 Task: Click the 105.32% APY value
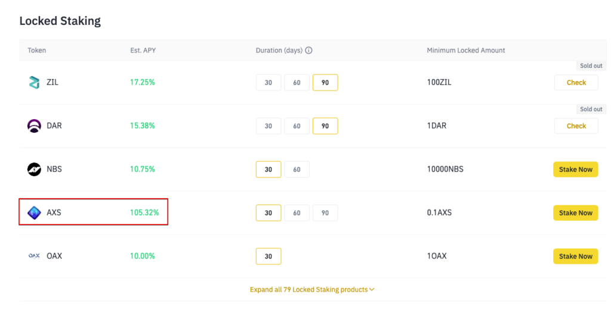[x=144, y=213]
